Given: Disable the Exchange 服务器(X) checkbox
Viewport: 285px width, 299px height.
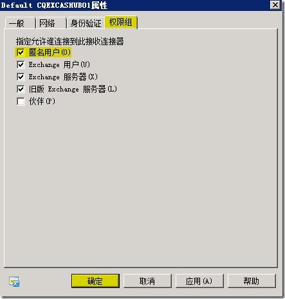Looking at the screenshot, I should (21, 77).
